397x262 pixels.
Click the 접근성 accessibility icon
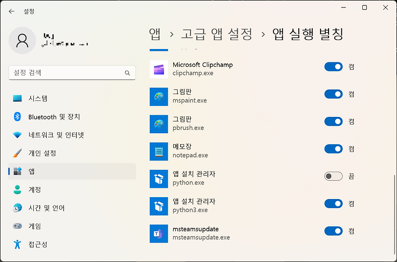[17, 244]
